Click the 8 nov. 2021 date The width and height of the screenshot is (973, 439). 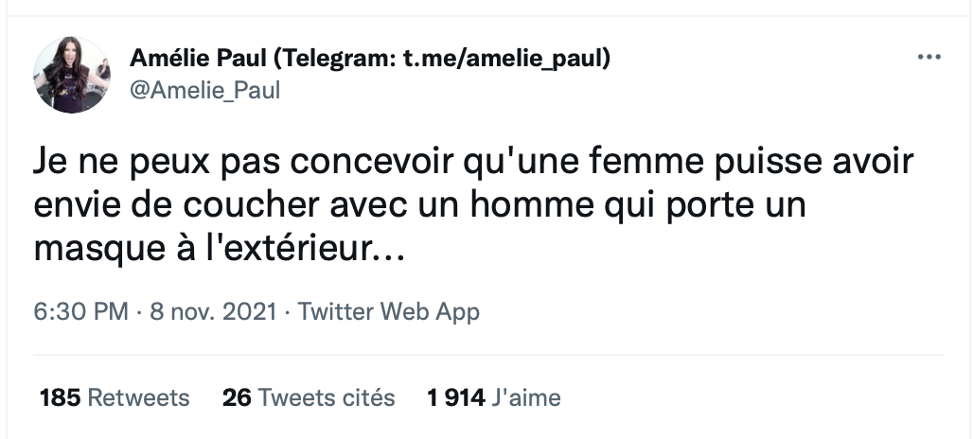pos(214,311)
